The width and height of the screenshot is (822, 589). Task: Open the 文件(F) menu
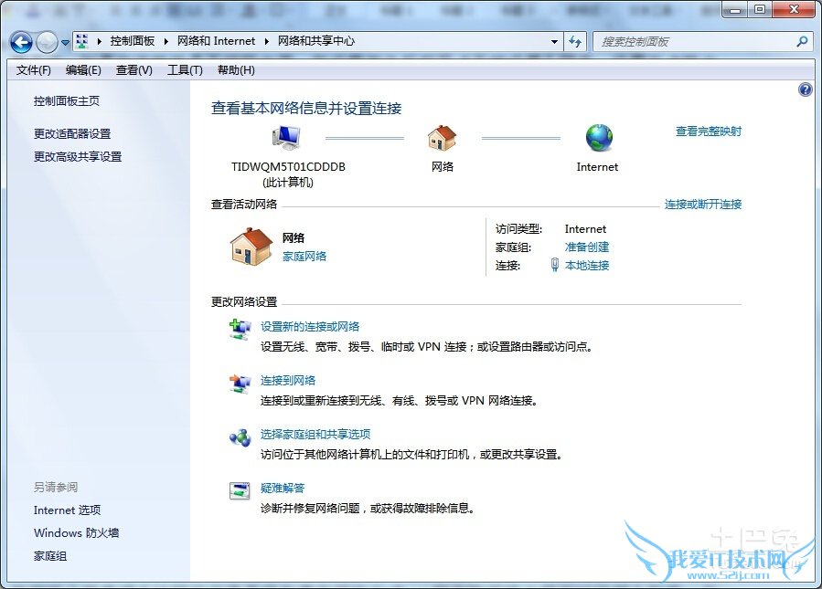point(33,69)
